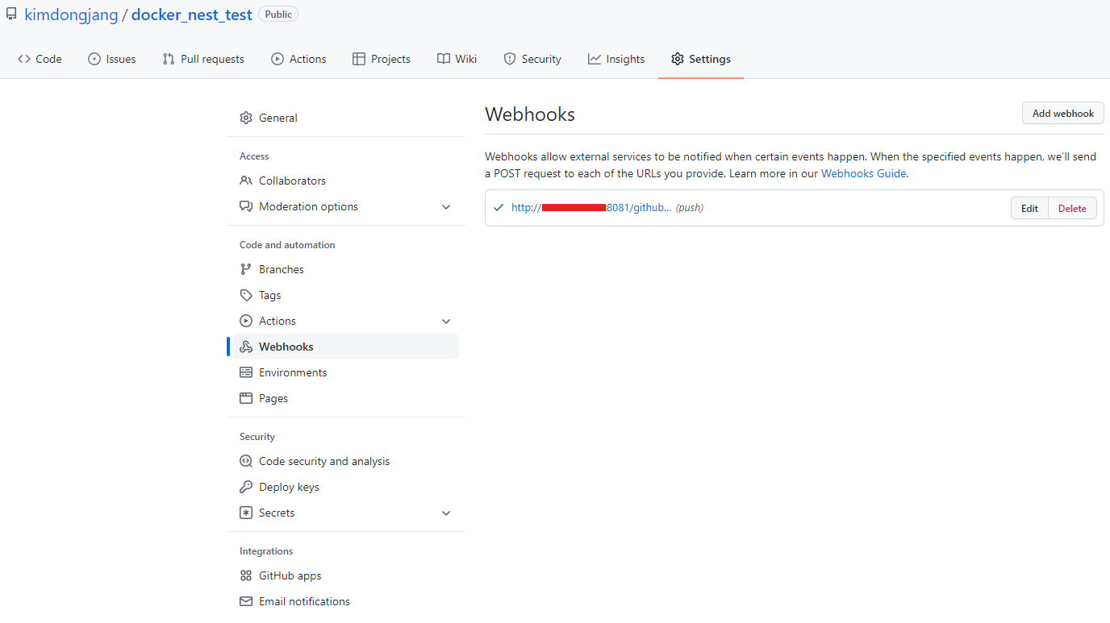Click the General gear icon in sidebar
Screen dimensions: 1110x623
(246, 118)
